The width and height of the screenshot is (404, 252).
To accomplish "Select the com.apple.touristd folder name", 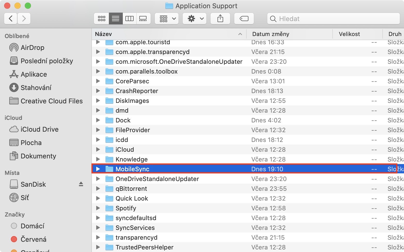I will (x=143, y=42).
